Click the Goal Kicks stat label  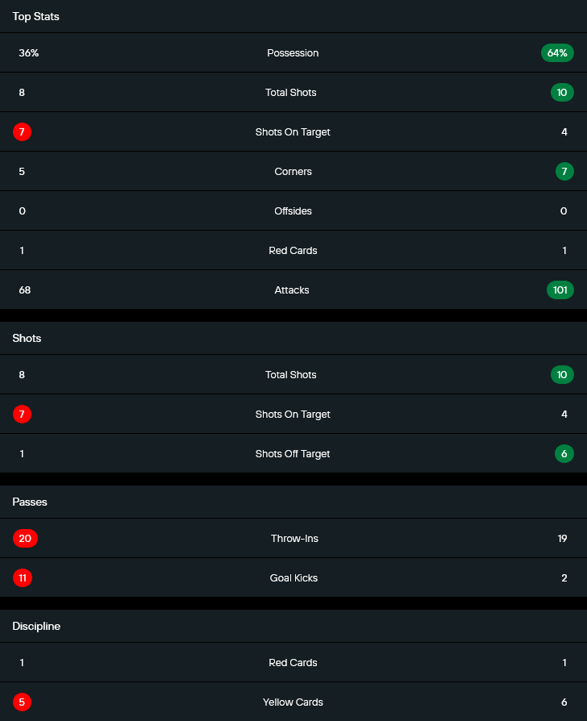tap(293, 577)
